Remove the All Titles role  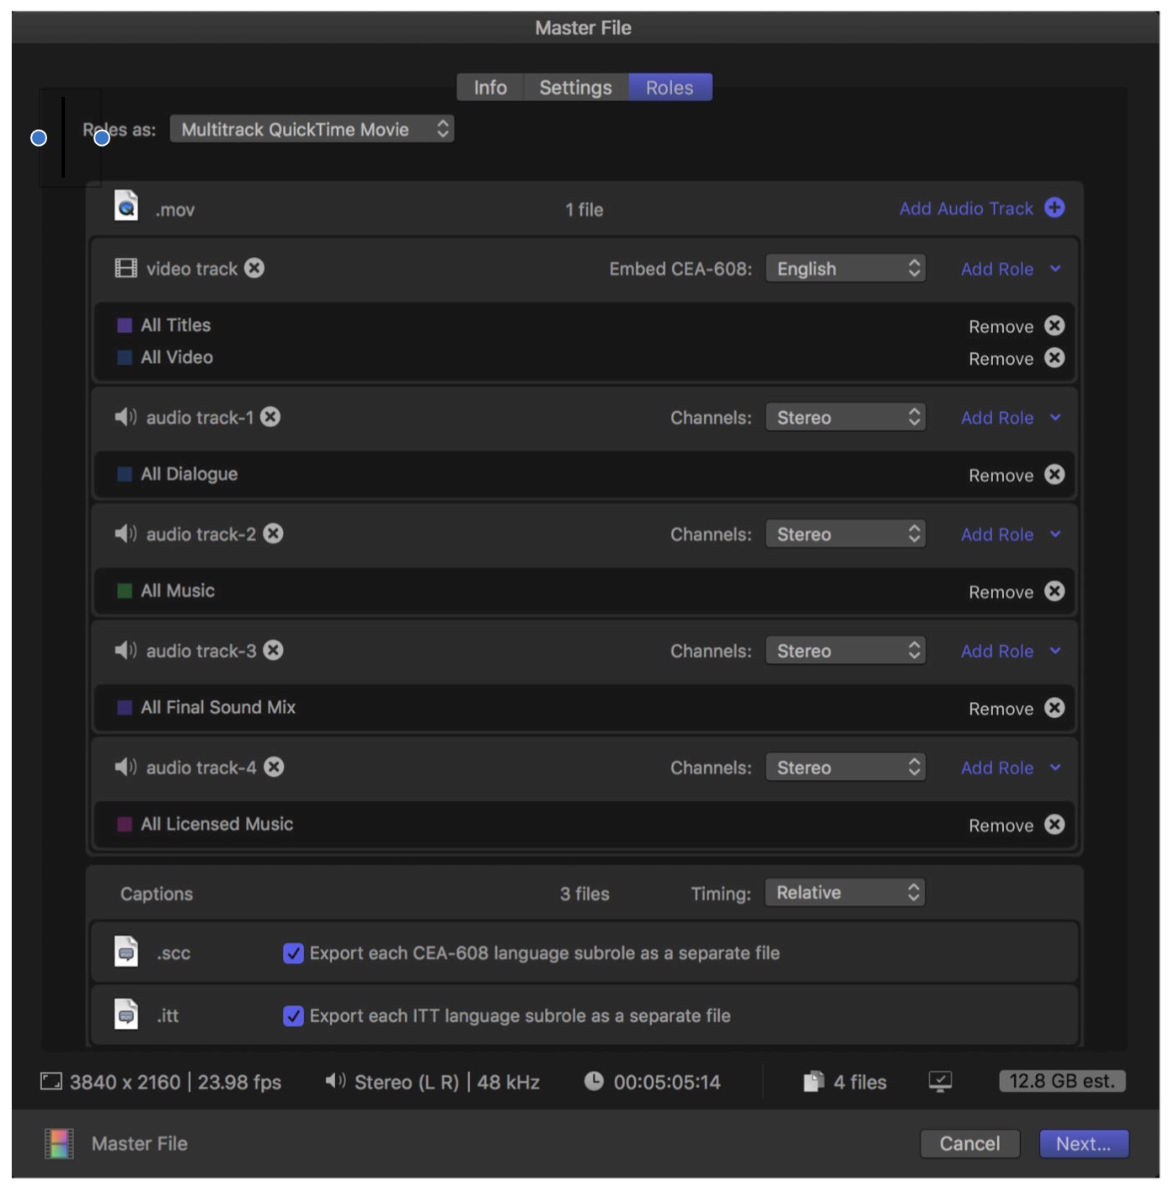tap(1054, 326)
